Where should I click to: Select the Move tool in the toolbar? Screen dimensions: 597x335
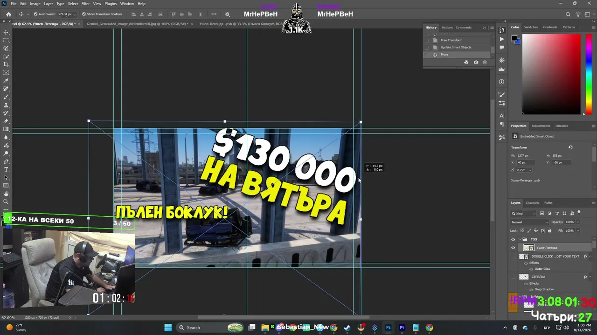pyautogui.click(x=6, y=32)
